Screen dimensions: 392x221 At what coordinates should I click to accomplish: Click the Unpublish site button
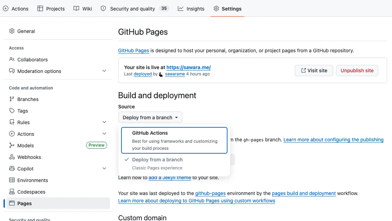click(357, 71)
